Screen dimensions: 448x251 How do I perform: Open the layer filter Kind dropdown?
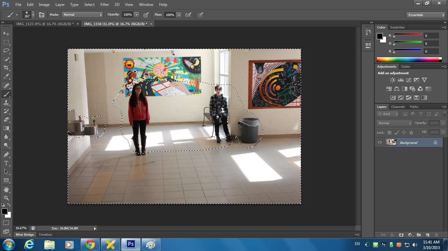tap(388, 114)
